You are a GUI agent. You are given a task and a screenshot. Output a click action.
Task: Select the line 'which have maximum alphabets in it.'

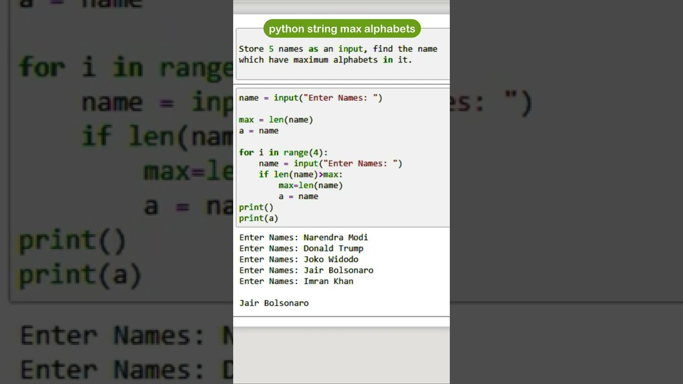(x=325, y=60)
